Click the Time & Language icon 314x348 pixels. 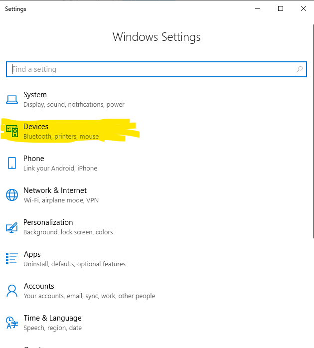(x=12, y=323)
